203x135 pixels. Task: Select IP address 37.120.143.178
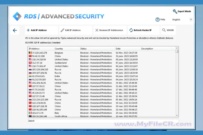[40, 53]
